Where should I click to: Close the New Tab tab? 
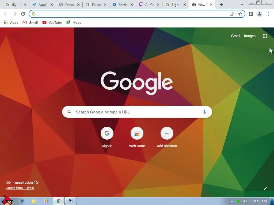click(211, 5)
